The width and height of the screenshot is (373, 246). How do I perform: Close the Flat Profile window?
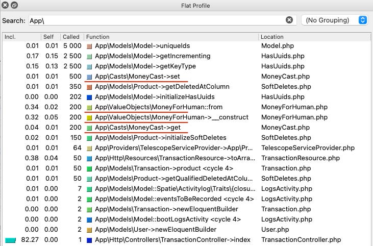(5, 5)
